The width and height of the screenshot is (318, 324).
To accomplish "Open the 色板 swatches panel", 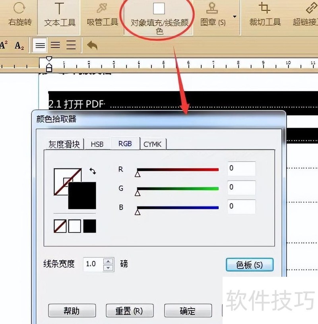I will point(249,264).
